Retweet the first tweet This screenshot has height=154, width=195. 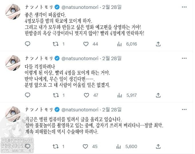pos(56,44)
